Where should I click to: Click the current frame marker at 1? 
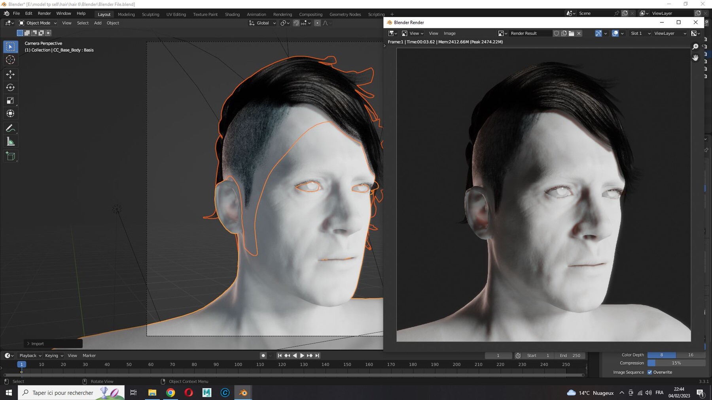[x=22, y=364]
